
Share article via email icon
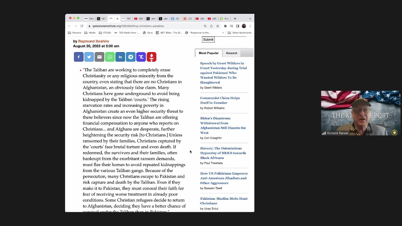99,57
